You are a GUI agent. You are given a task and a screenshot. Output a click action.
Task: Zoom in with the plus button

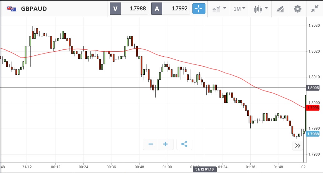(x=166, y=144)
